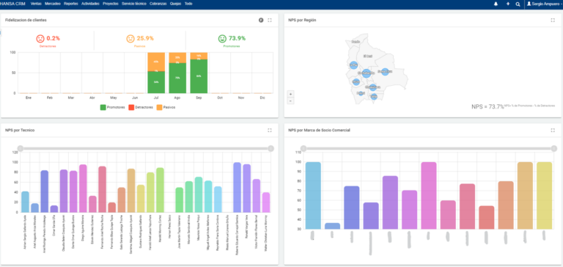563x267 pixels.
Task: Select the Santa Cruz bubble on the map
Action: pyautogui.click(x=385, y=72)
